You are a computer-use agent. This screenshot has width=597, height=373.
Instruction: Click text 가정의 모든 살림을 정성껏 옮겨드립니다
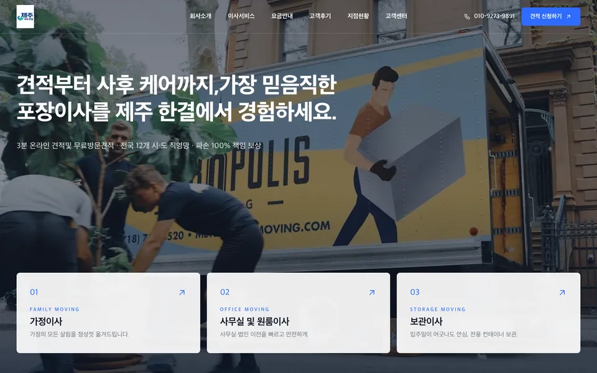click(79, 334)
